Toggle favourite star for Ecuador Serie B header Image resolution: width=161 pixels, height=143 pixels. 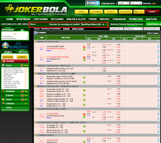coord(36,135)
